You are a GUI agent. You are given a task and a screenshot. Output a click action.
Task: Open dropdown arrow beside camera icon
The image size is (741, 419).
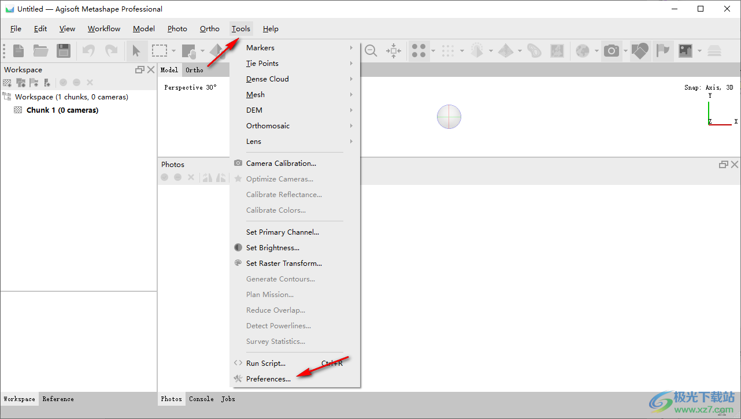point(625,51)
